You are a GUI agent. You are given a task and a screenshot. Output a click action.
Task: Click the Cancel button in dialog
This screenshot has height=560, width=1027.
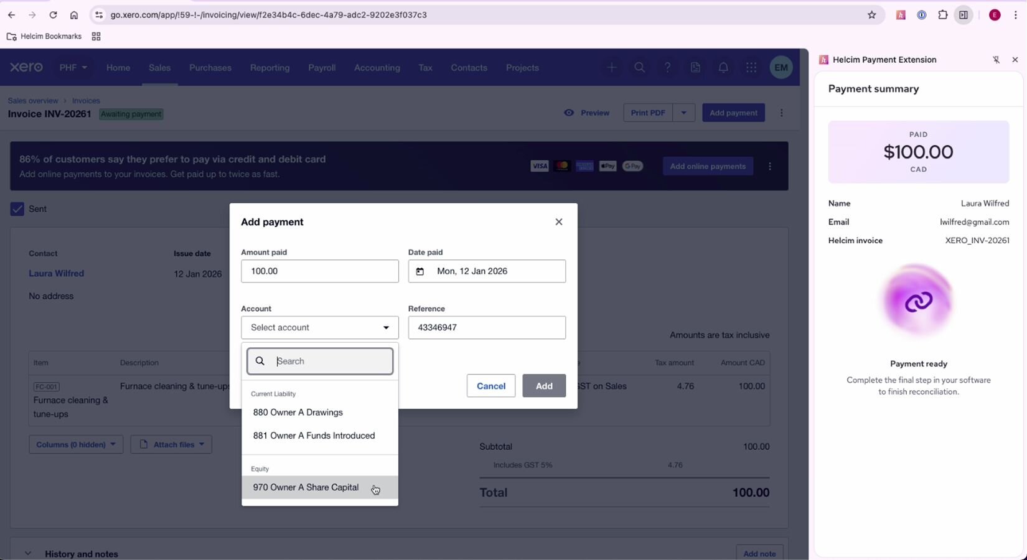click(x=490, y=386)
